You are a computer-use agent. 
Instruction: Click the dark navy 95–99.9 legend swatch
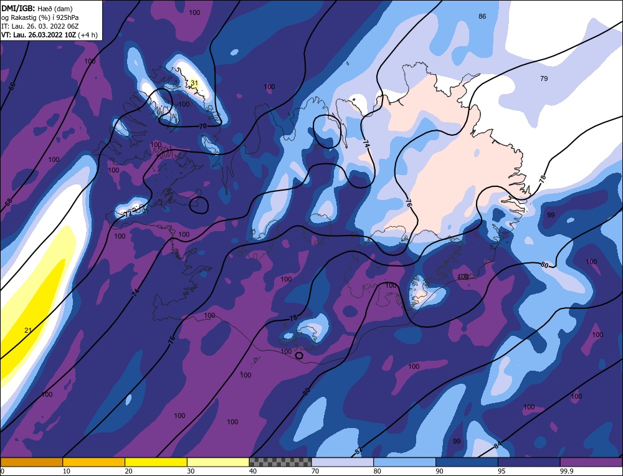tap(529, 462)
